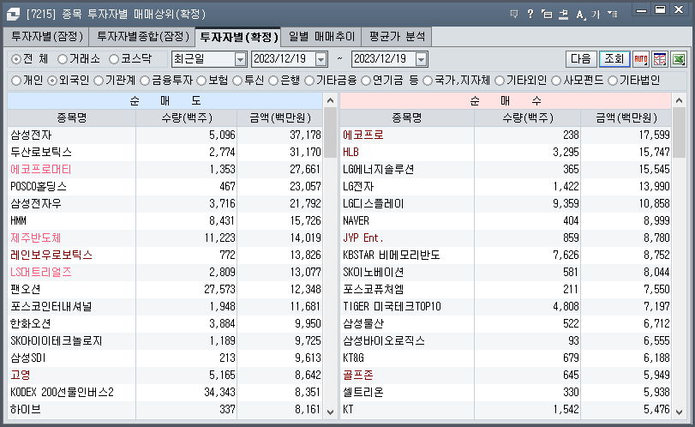Choose the 기관계 investor radio button
Screen dimensions: 695x427
(99, 81)
